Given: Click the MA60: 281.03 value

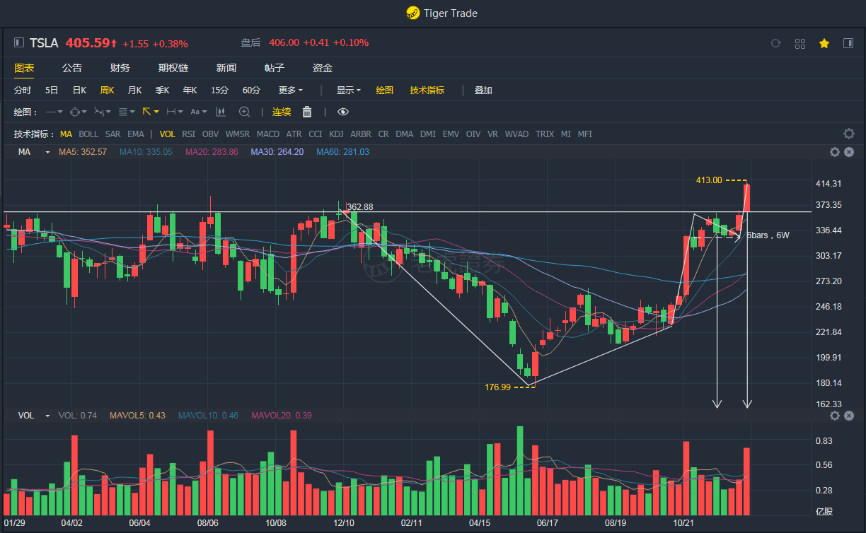Looking at the screenshot, I should (342, 152).
